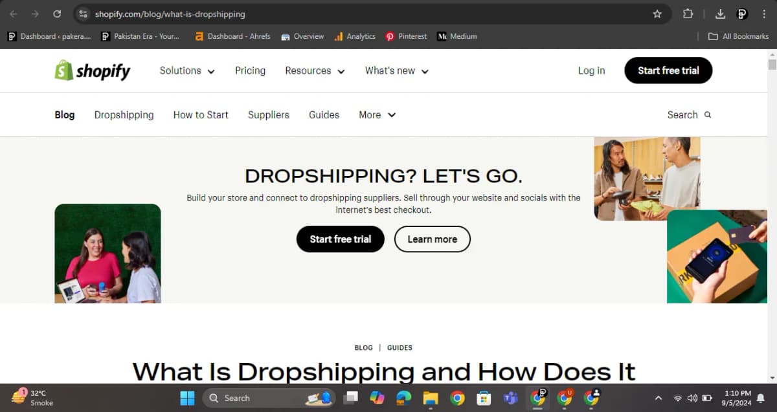Open the Windows Start button
The width and height of the screenshot is (777, 412).
pos(187,398)
